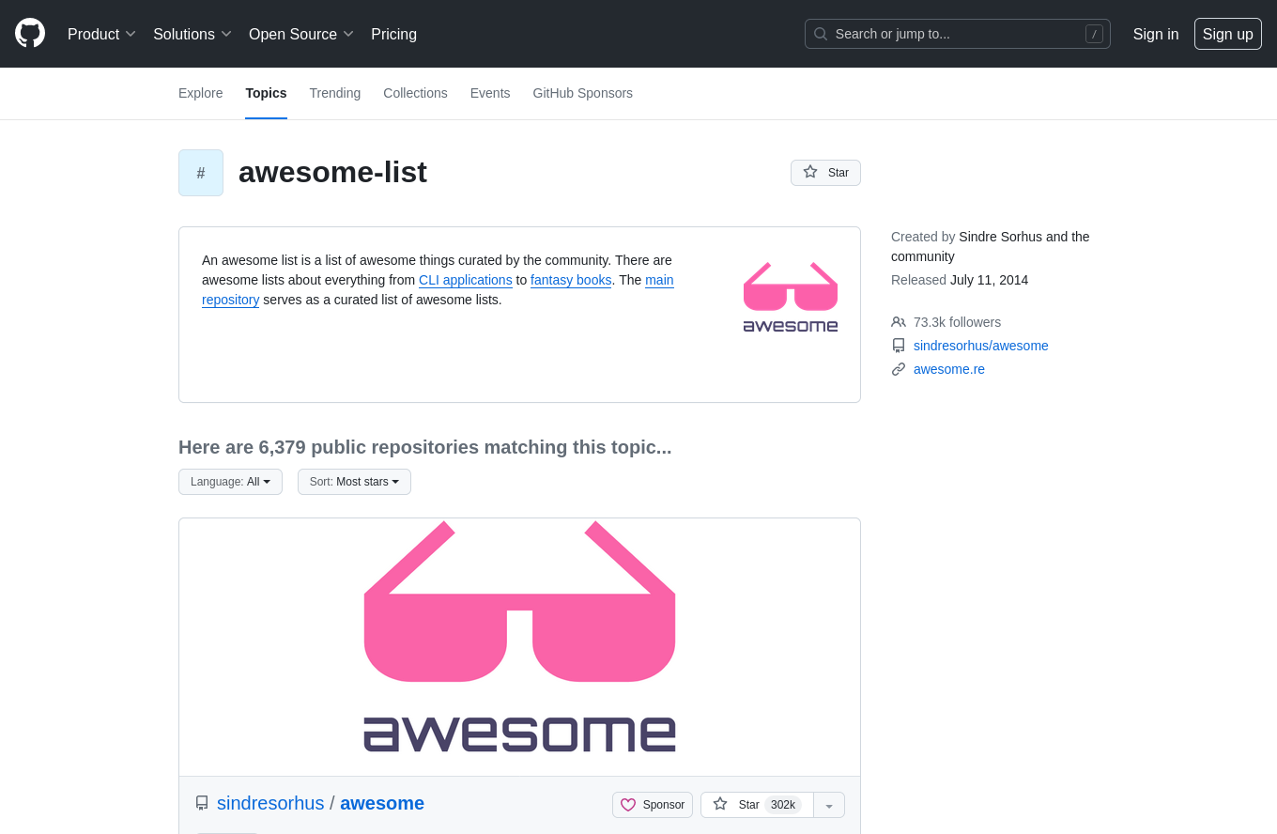The height and width of the screenshot is (834, 1277).
Task: Click the chain link icon beside awesome.re
Action: 899,369
